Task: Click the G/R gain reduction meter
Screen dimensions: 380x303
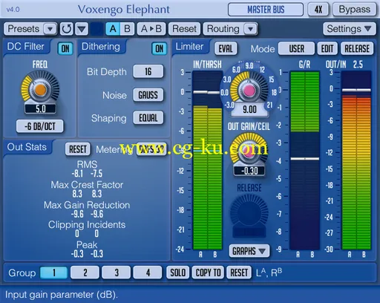Action: 304,160
